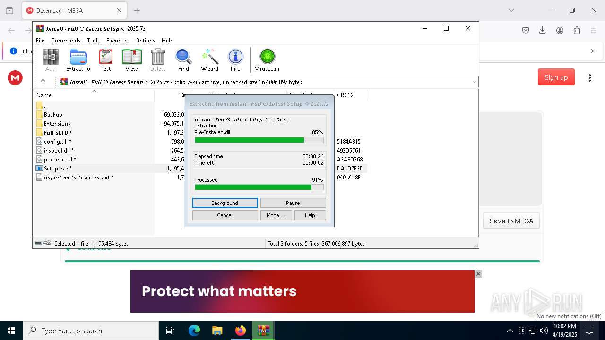Click the Info toolbar icon

(235, 60)
